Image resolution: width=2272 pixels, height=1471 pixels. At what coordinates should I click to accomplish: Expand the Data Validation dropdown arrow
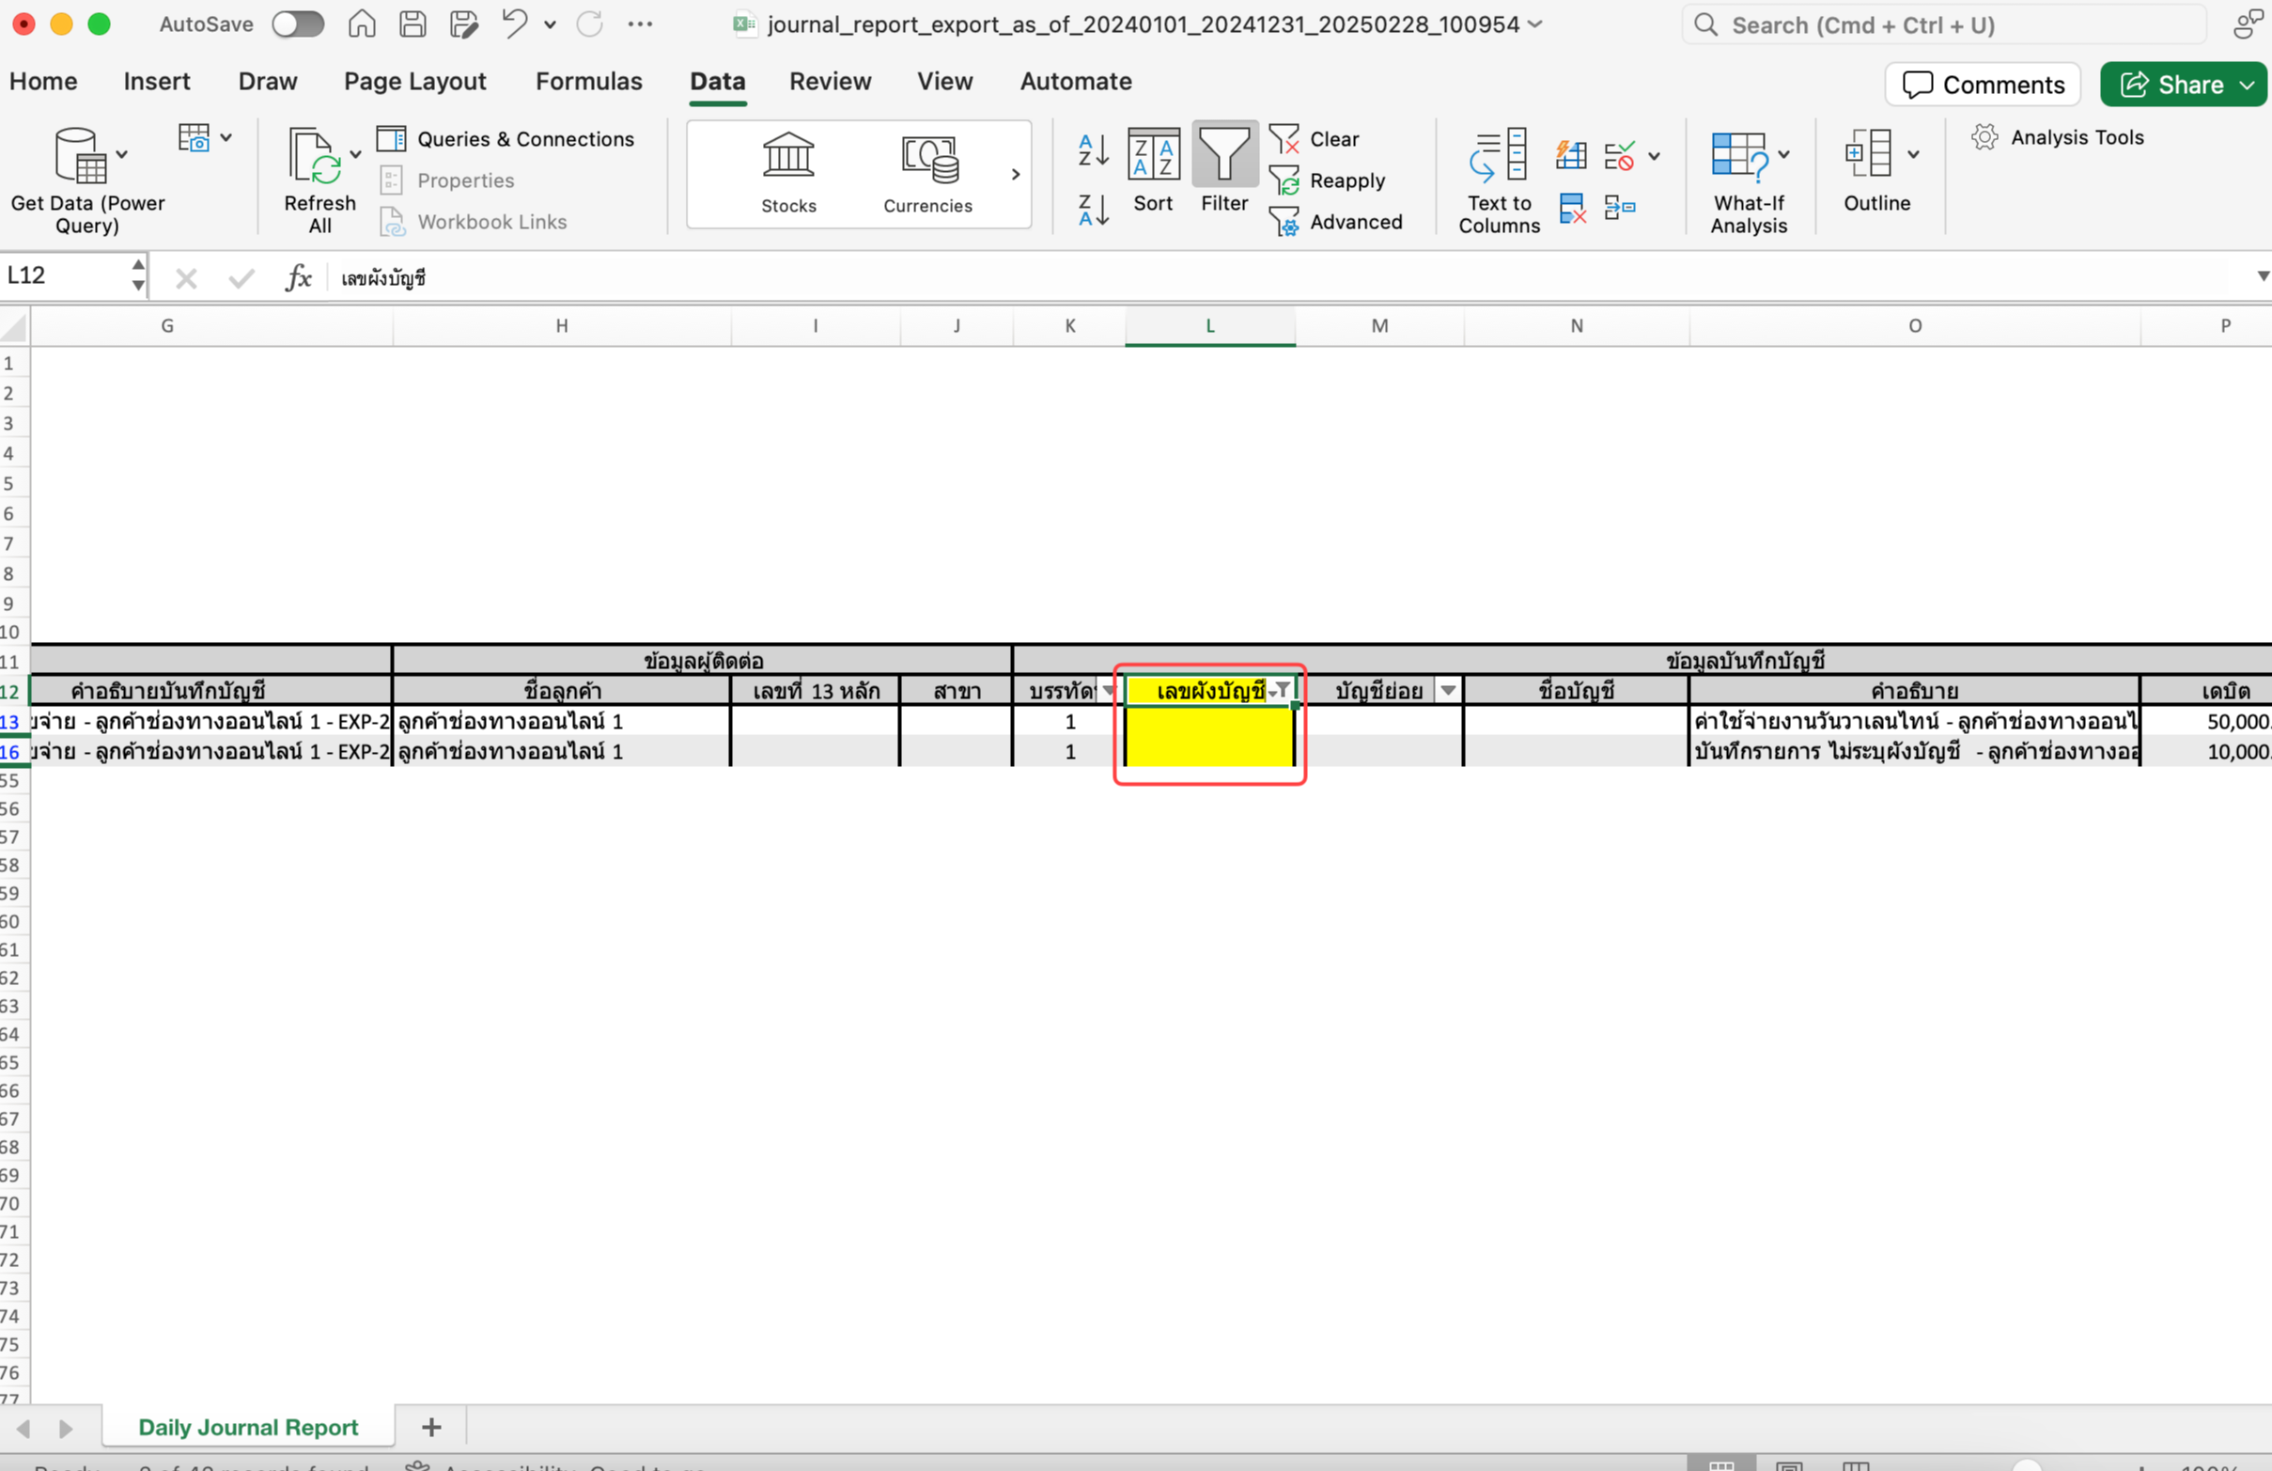tap(1655, 156)
